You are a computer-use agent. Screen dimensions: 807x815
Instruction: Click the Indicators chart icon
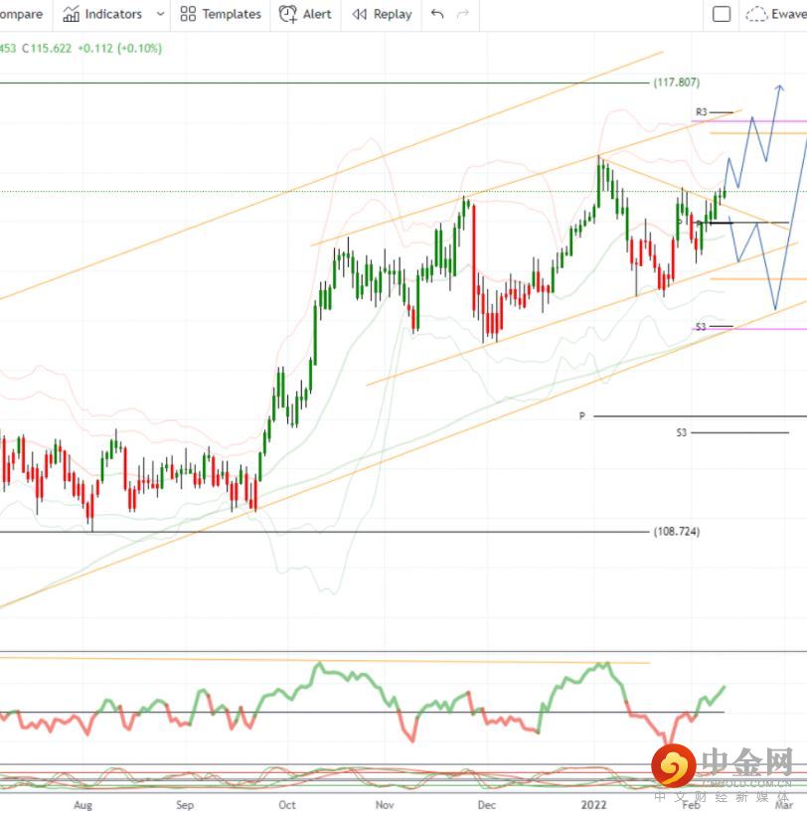[71, 14]
